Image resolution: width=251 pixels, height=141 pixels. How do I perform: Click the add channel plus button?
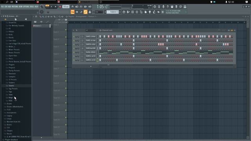point(91,66)
